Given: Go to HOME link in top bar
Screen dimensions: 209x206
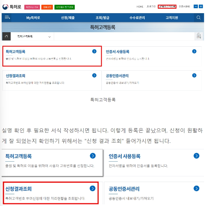Looking at the screenshot, I should click(x=140, y=7).
